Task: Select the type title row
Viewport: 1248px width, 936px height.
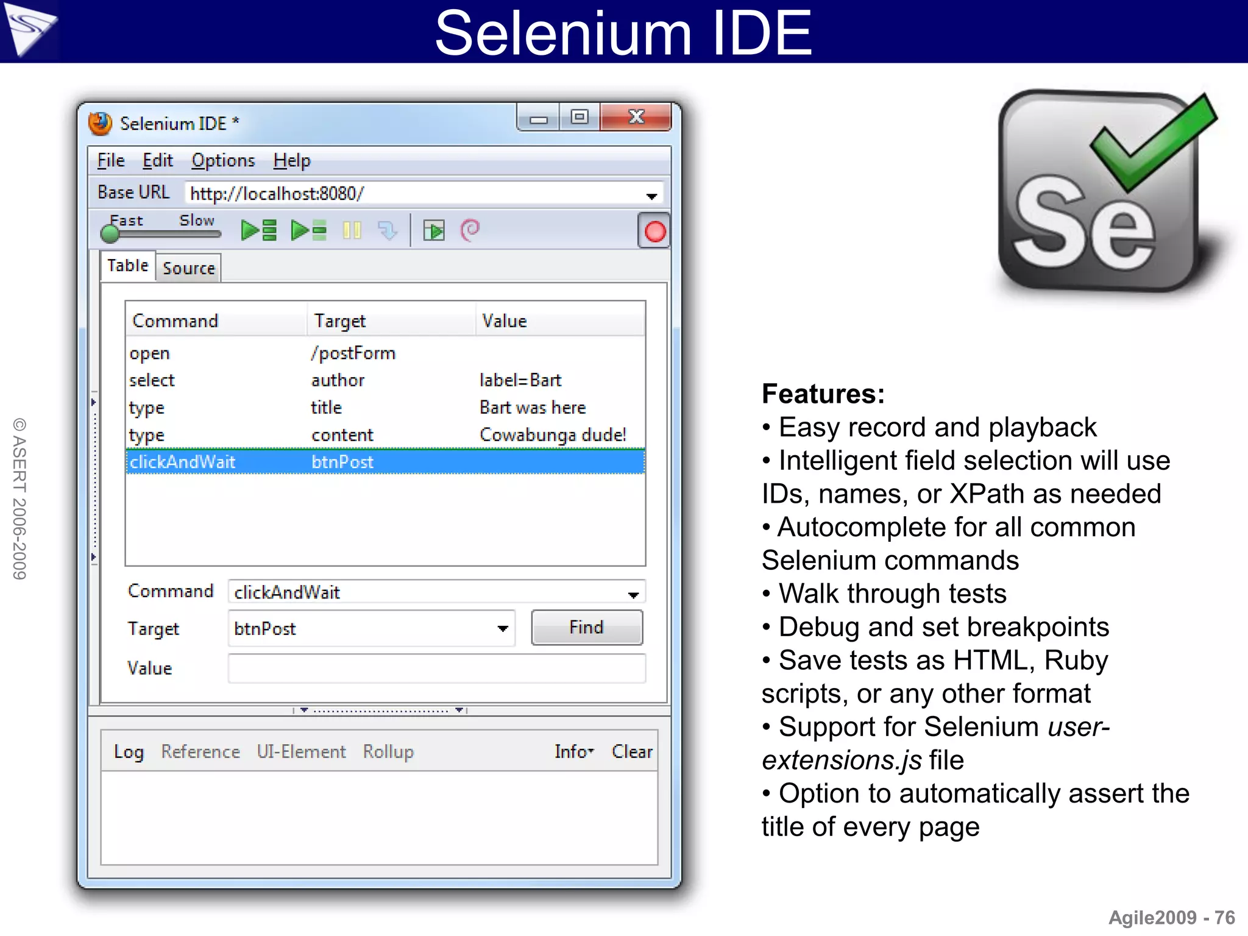Action: tap(385, 408)
